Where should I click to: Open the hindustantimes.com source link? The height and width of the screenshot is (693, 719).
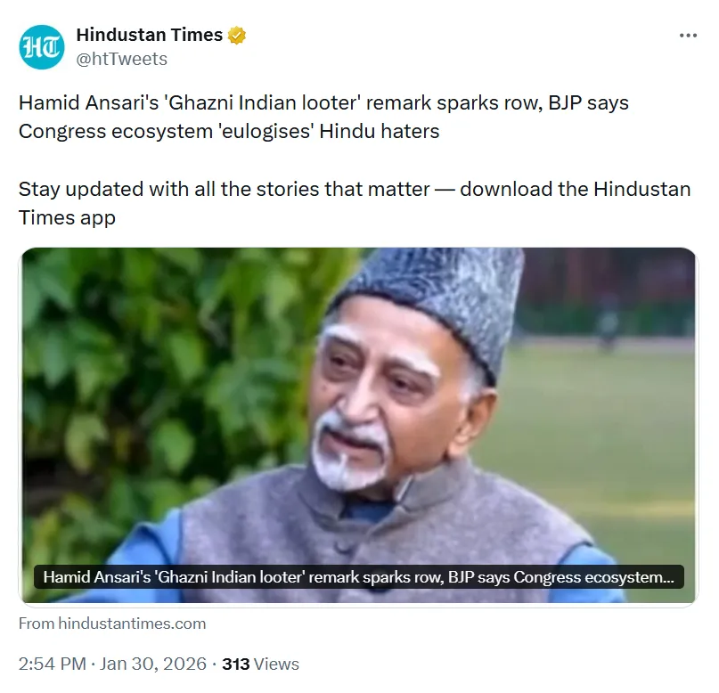(x=132, y=624)
